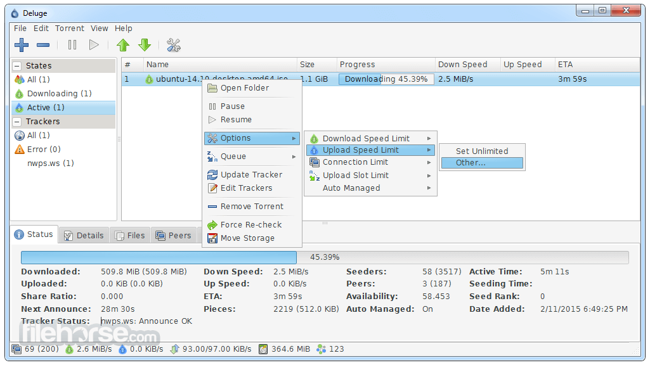650x365 pixels.
Task: Sort by the Progress column header
Action: [386, 65]
